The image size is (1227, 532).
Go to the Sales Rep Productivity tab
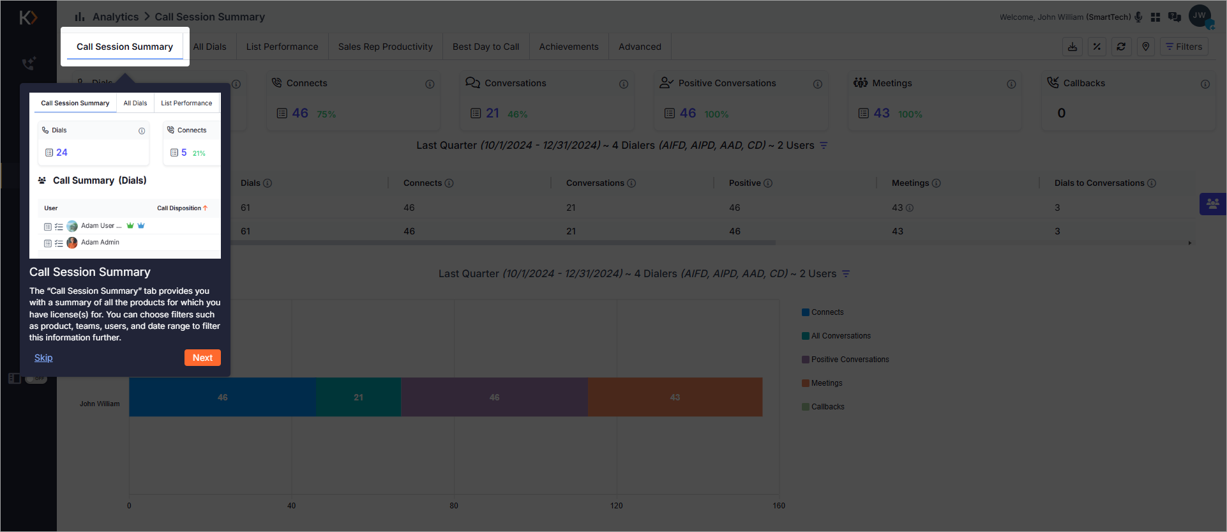click(x=386, y=47)
